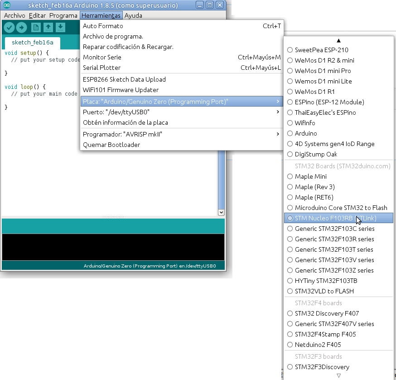Pick Generic STM32F103V series
Viewport: 396px width, 380px height.
[338, 260]
